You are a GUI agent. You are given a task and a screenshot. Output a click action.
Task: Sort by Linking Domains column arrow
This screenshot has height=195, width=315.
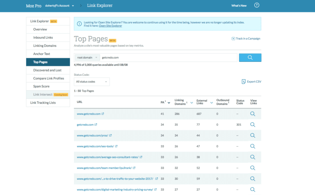coord(192,103)
